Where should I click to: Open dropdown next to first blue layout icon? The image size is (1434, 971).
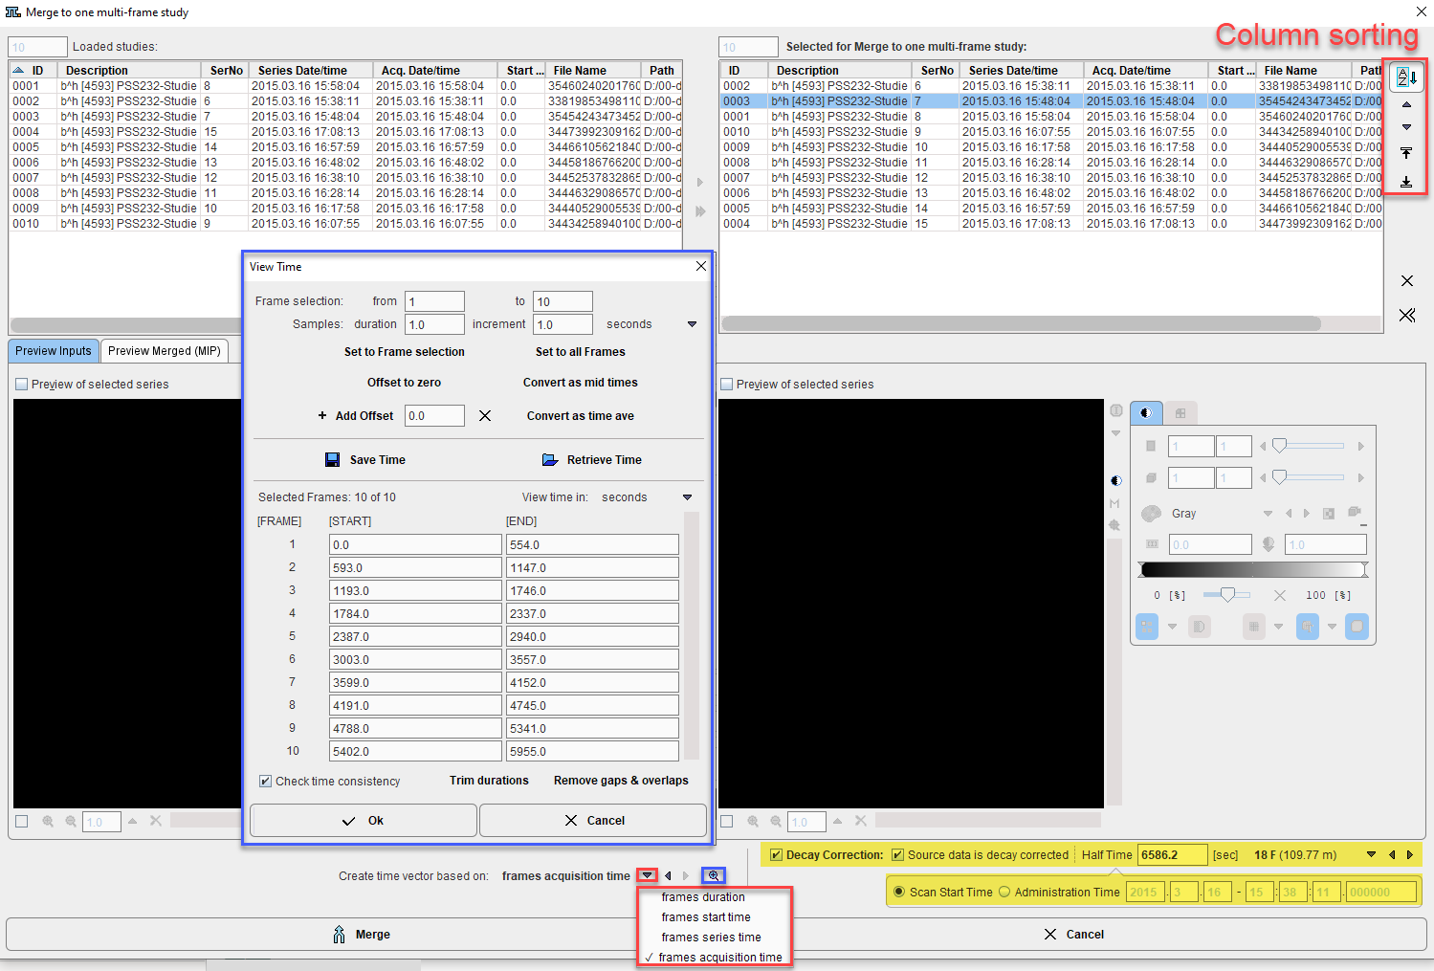1172,627
